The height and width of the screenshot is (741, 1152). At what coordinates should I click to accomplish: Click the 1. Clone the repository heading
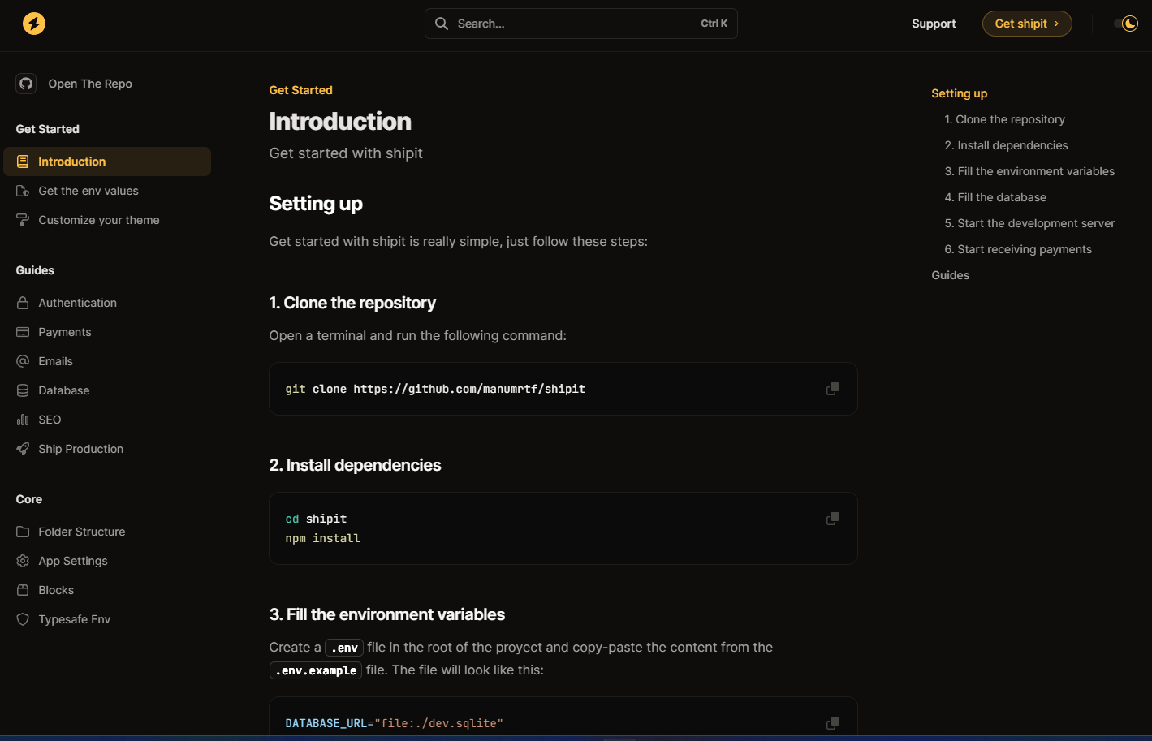352,303
